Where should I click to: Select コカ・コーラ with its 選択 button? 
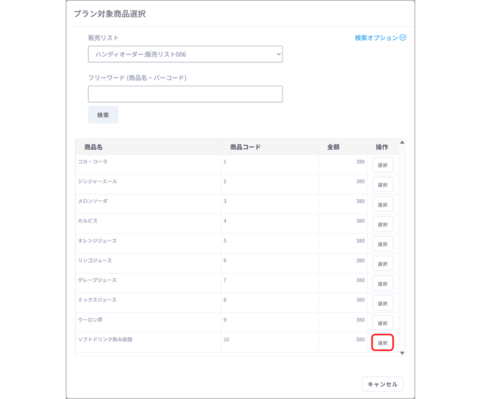pos(382,165)
